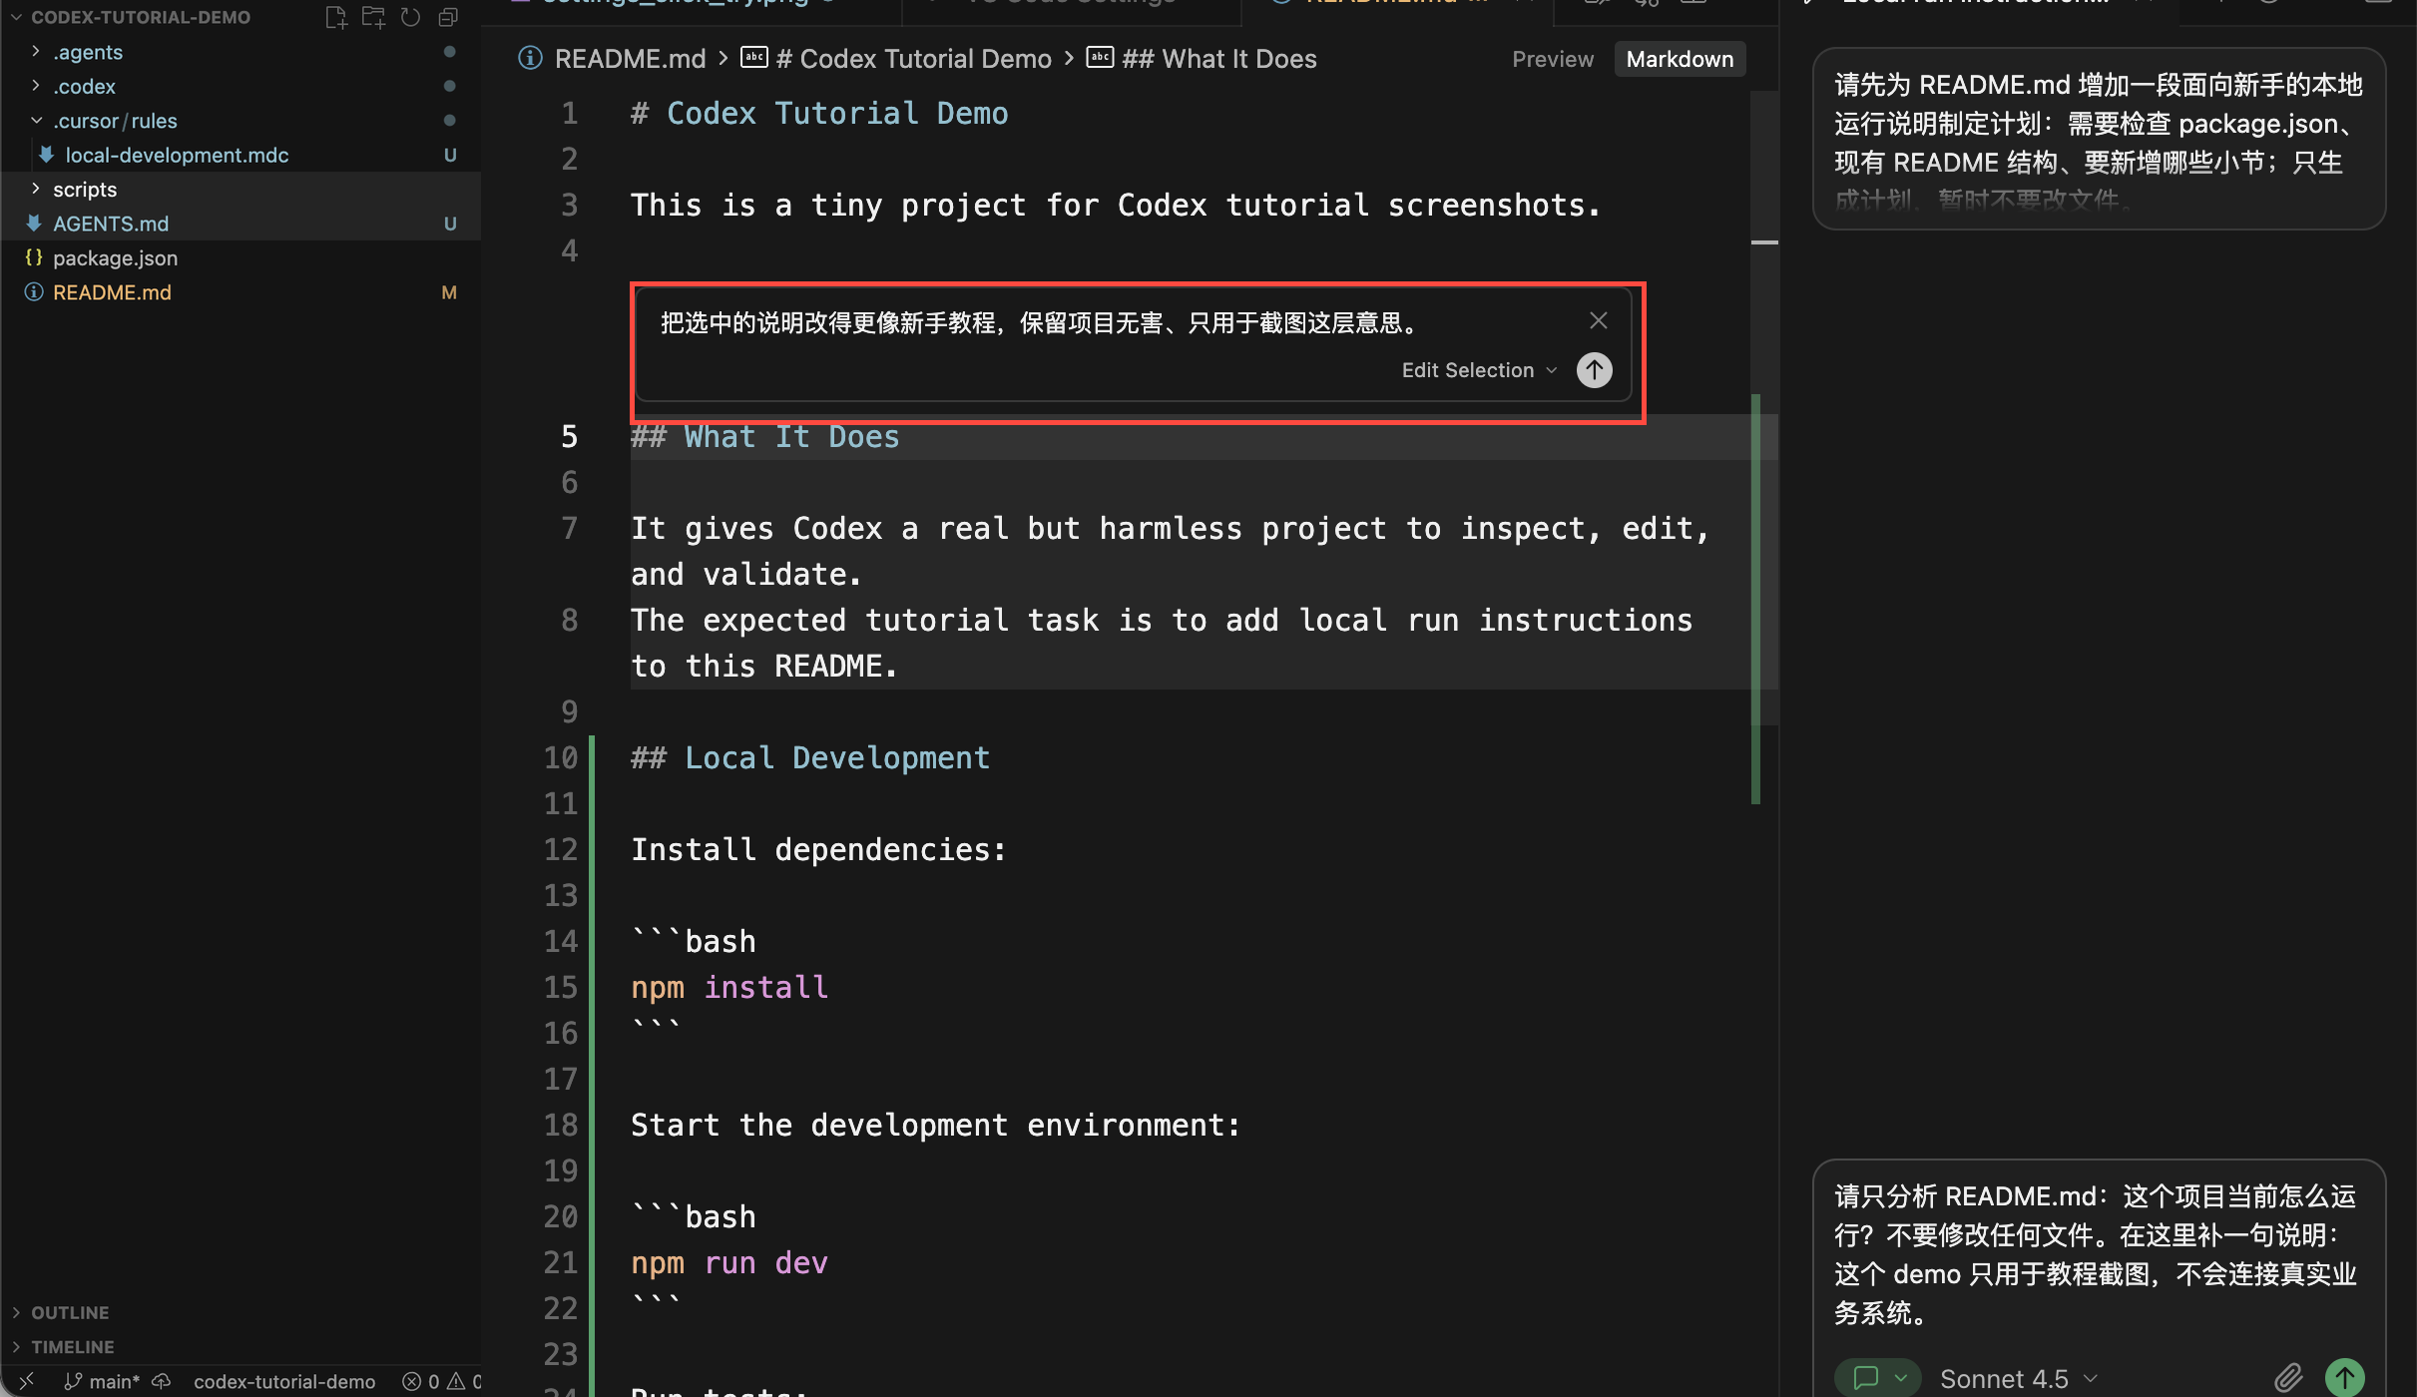Open the chat mode selector pill
This screenshot has height=1397, width=2417.
tap(1878, 1378)
